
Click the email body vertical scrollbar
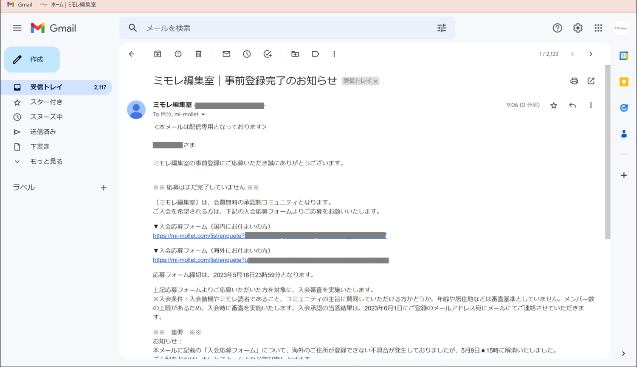pyautogui.click(x=608, y=152)
